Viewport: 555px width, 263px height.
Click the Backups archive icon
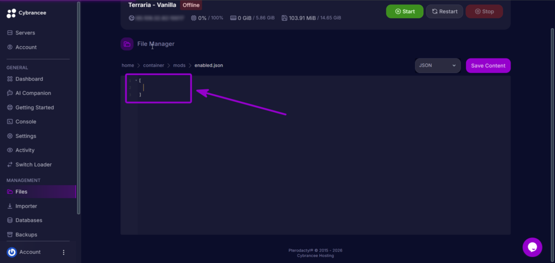10,235
